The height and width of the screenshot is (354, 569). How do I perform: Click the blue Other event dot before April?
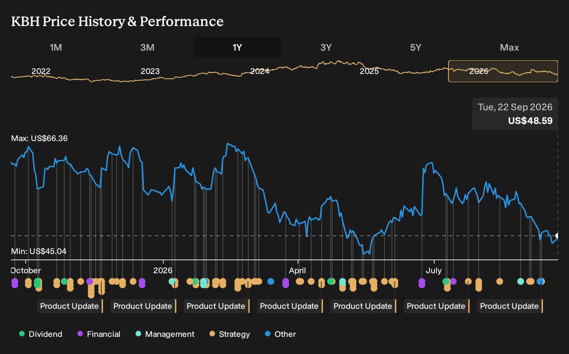pos(270,281)
